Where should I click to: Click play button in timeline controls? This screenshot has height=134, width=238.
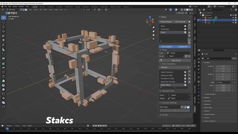pyautogui.click(x=101, y=126)
